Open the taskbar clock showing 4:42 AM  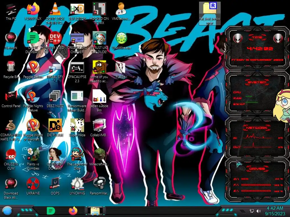click(x=275, y=211)
